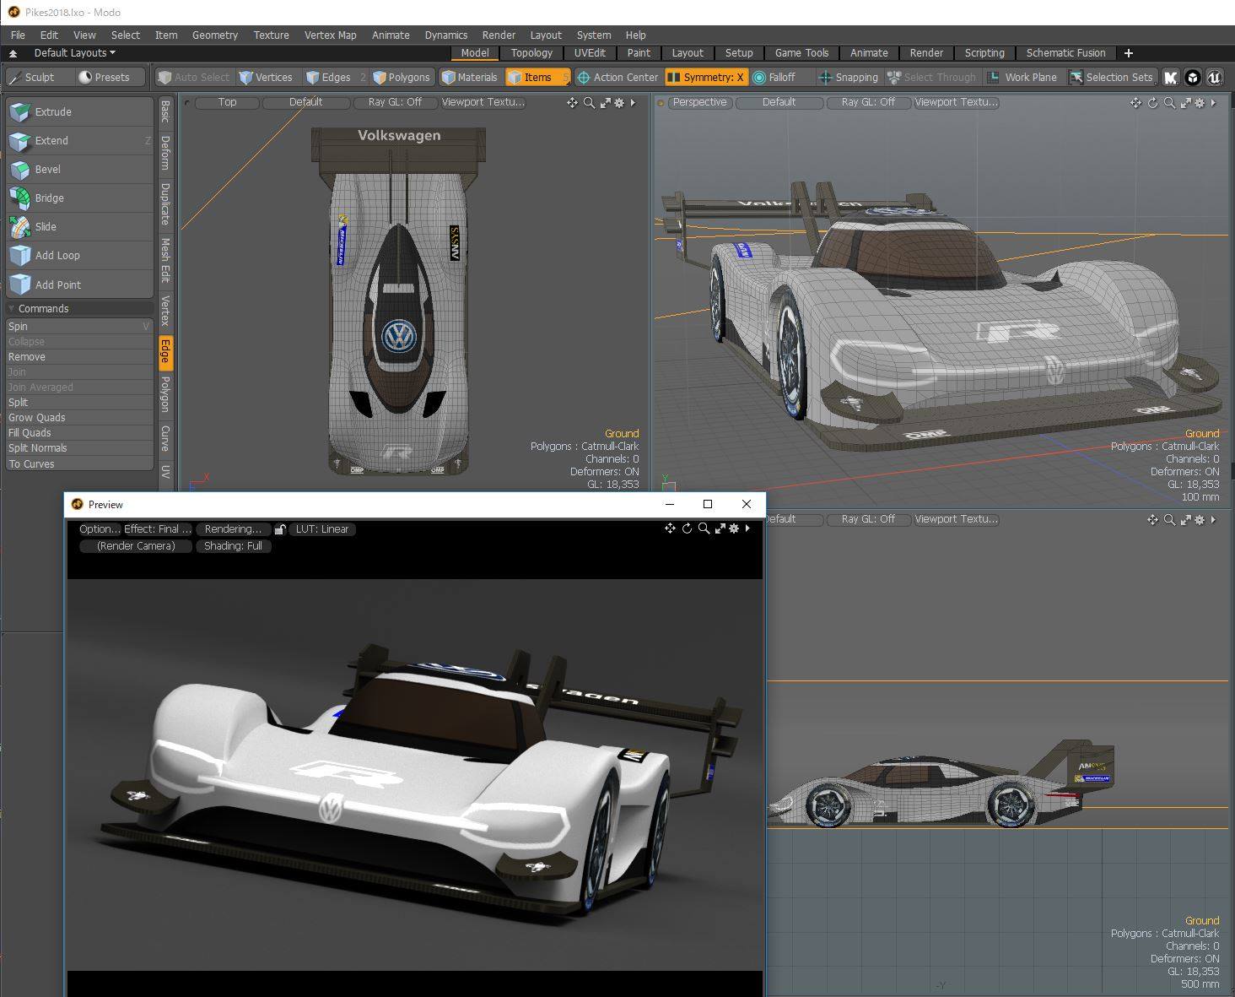Toggle Snapping
Image resolution: width=1235 pixels, height=997 pixels.
coord(849,77)
